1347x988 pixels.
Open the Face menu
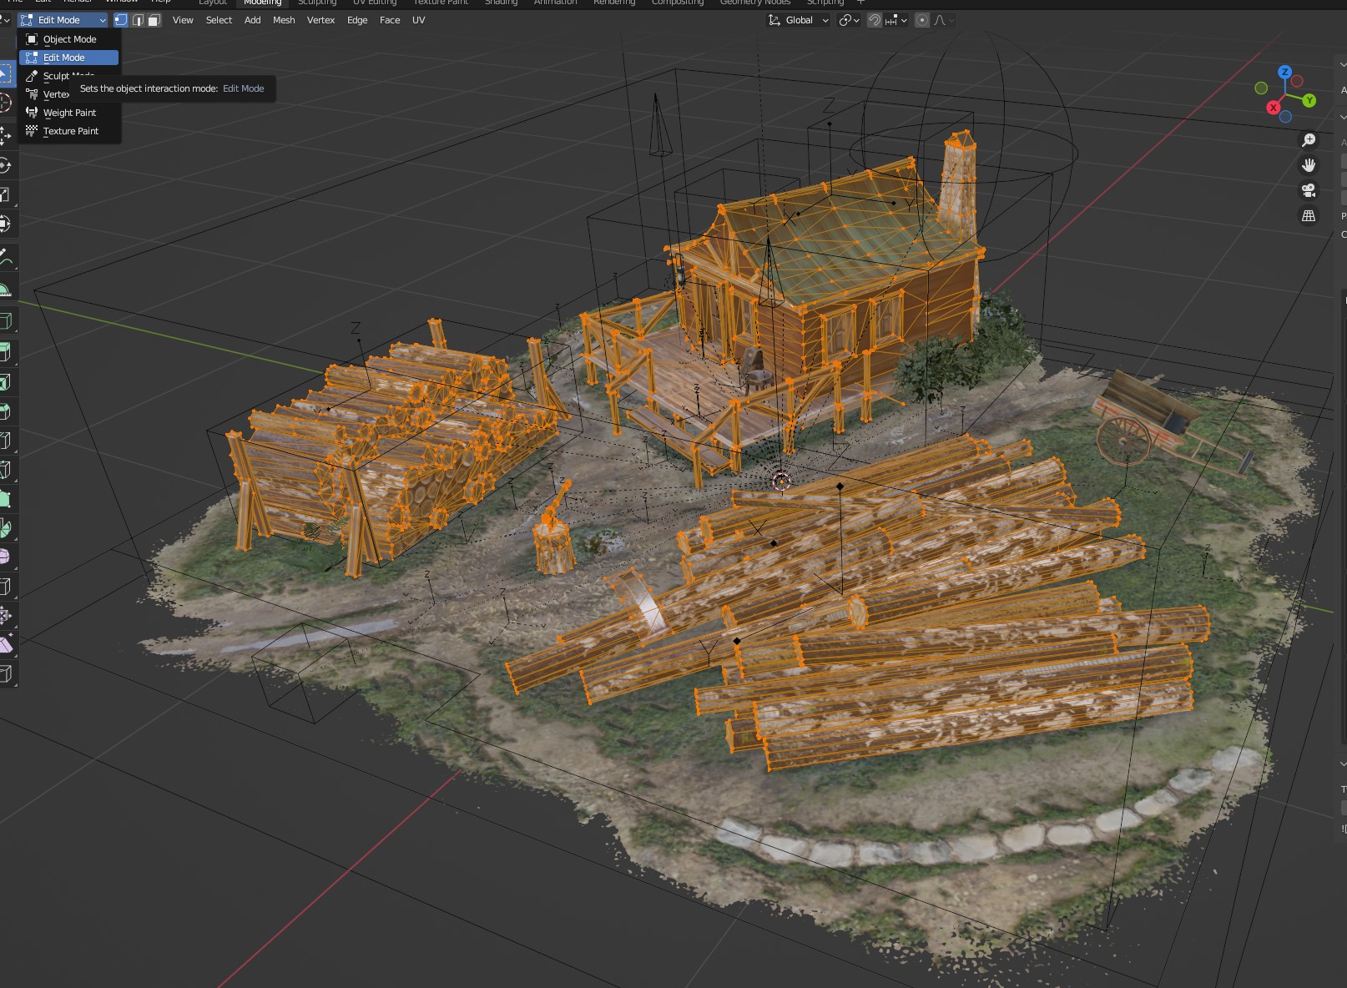pyautogui.click(x=390, y=20)
